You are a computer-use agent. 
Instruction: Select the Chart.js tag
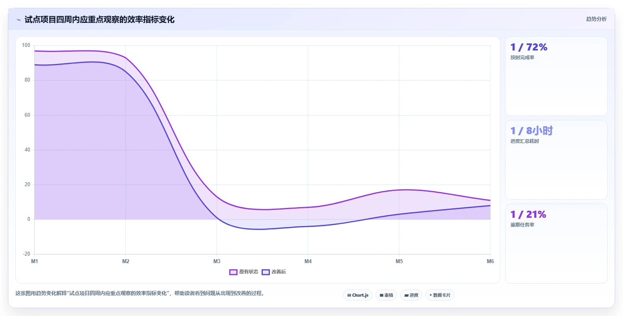(x=358, y=295)
